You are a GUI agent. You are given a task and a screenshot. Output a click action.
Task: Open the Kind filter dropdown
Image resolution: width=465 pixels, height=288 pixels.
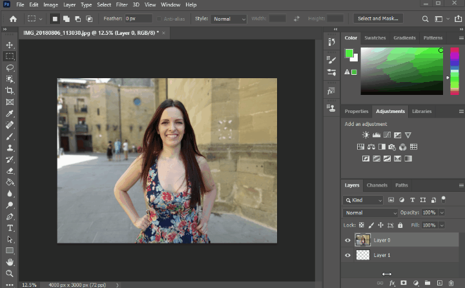[x=363, y=200]
